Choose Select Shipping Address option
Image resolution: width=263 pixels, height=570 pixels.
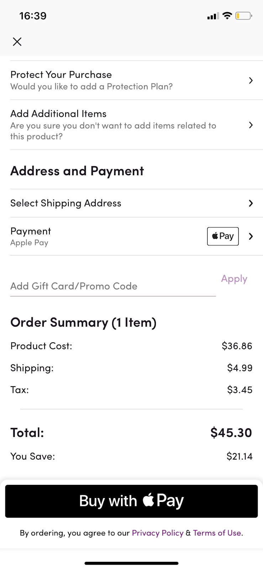click(66, 203)
